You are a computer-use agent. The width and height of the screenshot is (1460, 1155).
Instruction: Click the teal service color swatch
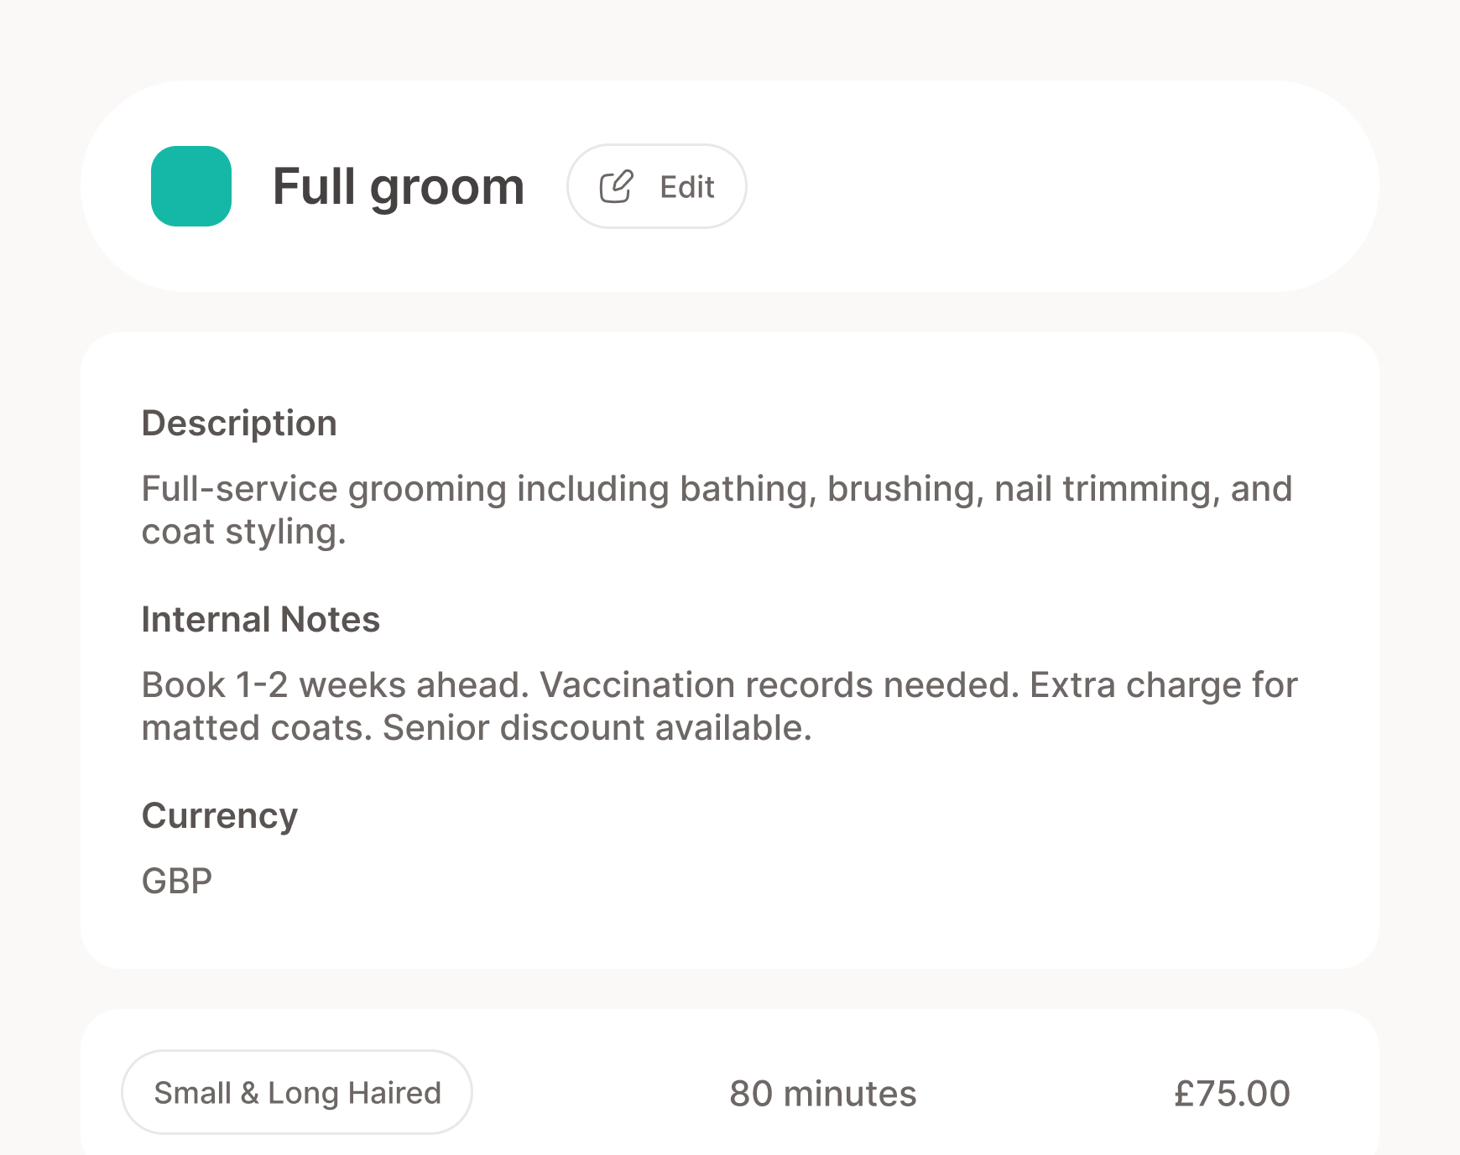click(191, 186)
